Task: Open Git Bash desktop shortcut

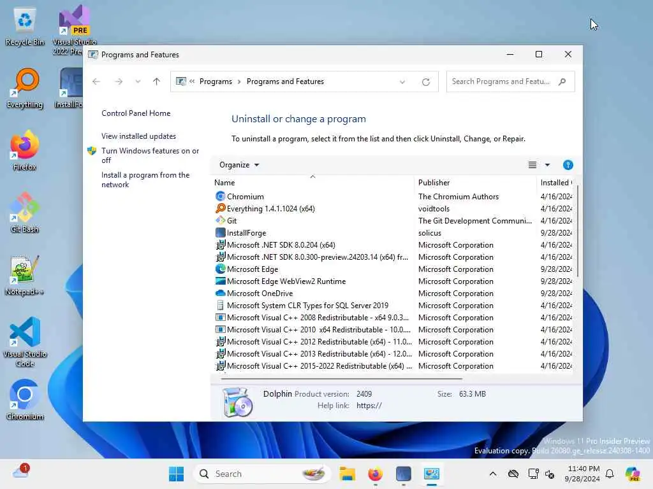Action: (x=25, y=213)
